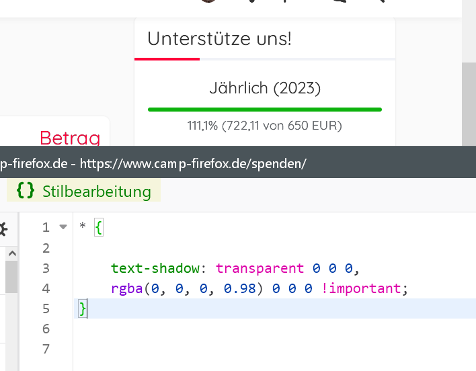Click the up arrow of left scrollbar
Screen dimensions: 476x371
(11, 253)
